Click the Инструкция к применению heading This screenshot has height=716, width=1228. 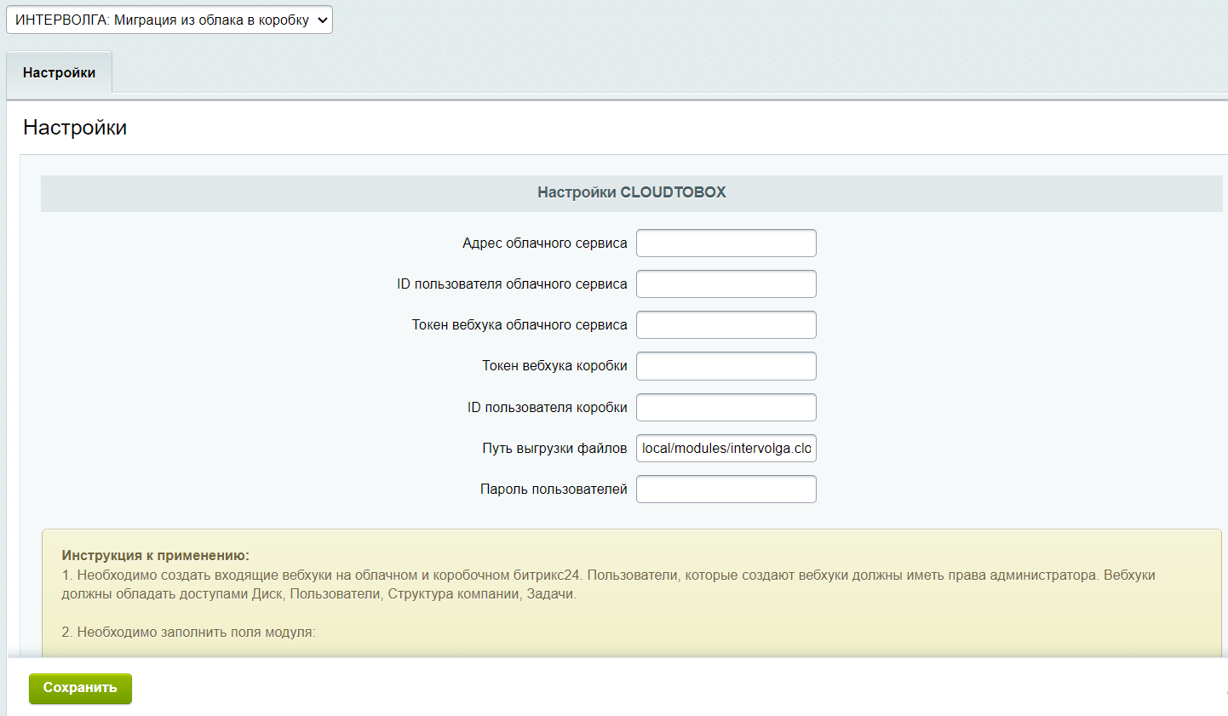155,556
